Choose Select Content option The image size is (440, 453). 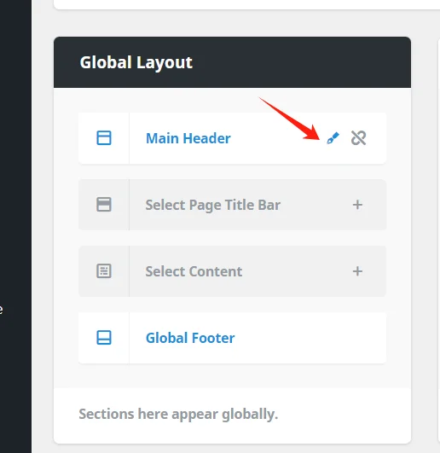coord(194,271)
